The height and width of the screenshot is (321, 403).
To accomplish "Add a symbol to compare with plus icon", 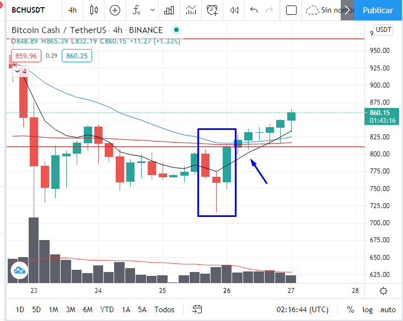I will coord(115,10).
